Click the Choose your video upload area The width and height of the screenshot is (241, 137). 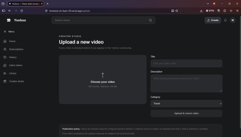(103, 80)
